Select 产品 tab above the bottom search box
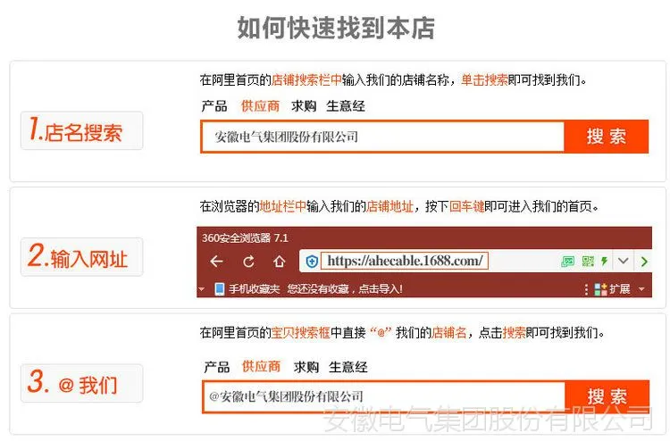 (x=217, y=367)
